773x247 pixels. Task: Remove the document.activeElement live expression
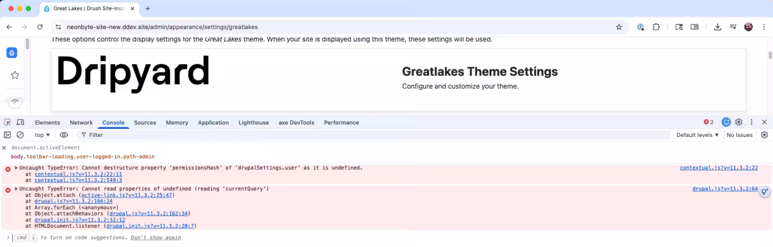pyautogui.click(x=4, y=148)
